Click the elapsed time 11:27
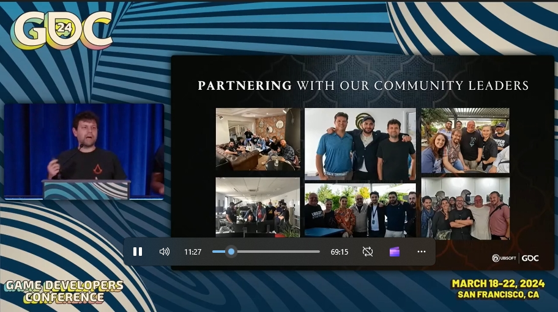This screenshot has width=558, height=312. (x=193, y=252)
